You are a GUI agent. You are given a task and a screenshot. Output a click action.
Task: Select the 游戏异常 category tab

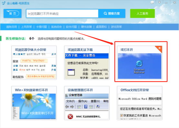[x=116, y=27]
